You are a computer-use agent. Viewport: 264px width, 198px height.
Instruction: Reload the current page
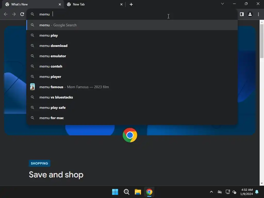click(x=22, y=14)
